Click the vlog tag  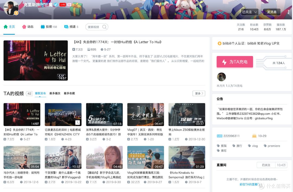pyautogui.click(x=253, y=146)
